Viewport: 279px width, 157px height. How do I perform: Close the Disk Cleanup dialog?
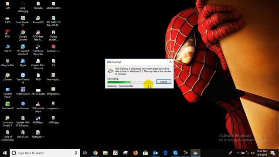pos(170,62)
